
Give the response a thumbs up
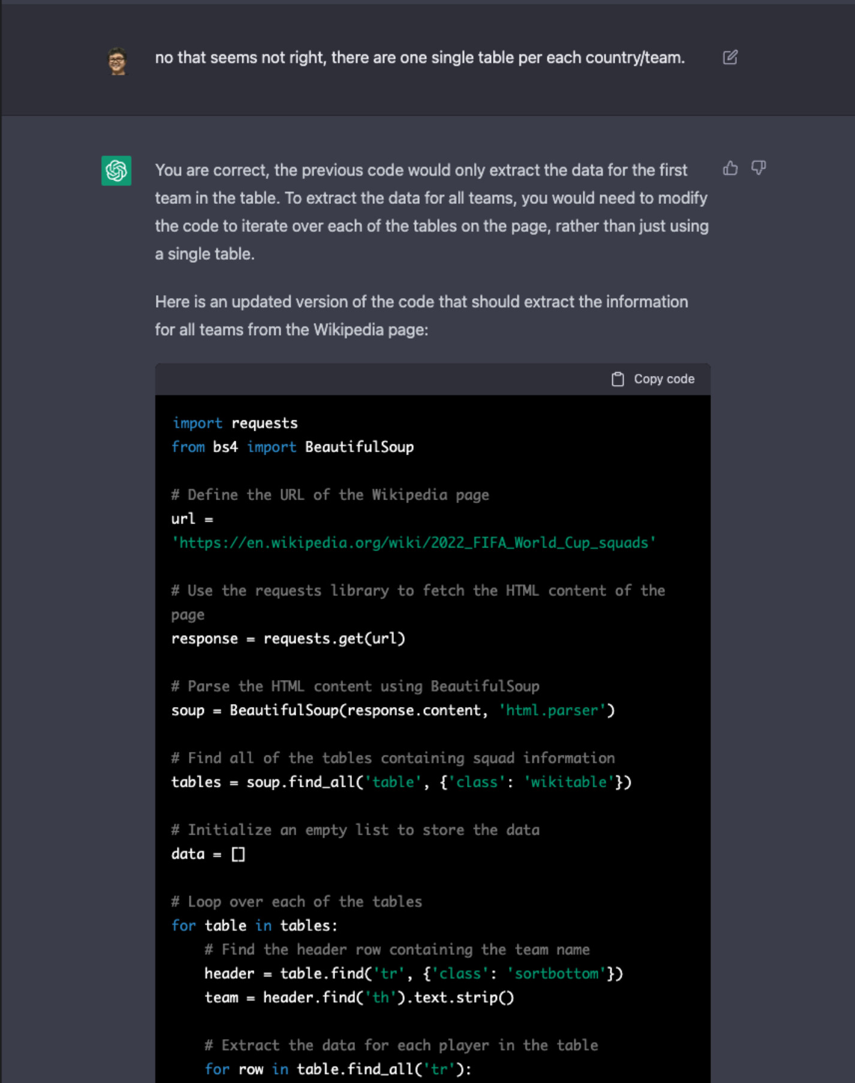pyautogui.click(x=730, y=168)
